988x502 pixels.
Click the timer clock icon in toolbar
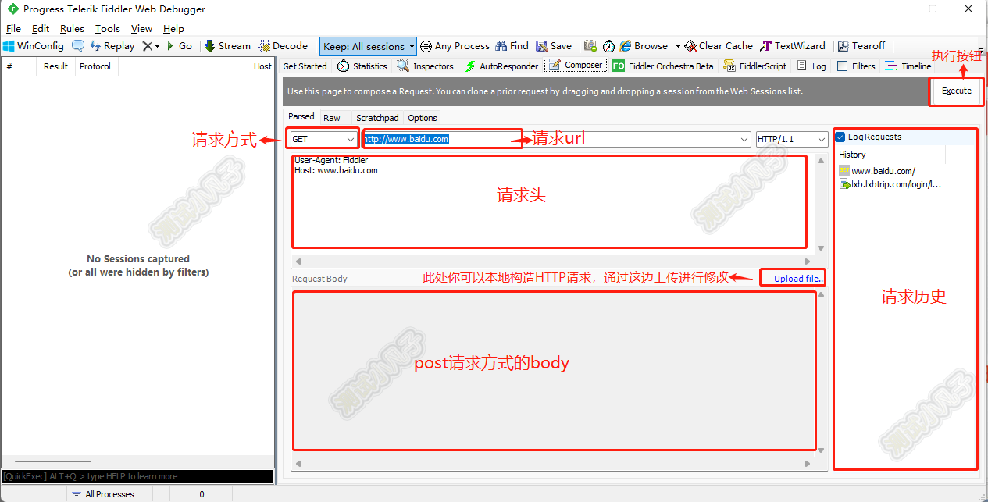[608, 46]
